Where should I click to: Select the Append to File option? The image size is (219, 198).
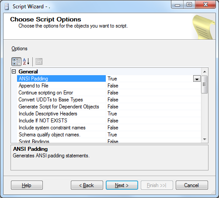click(x=61, y=86)
